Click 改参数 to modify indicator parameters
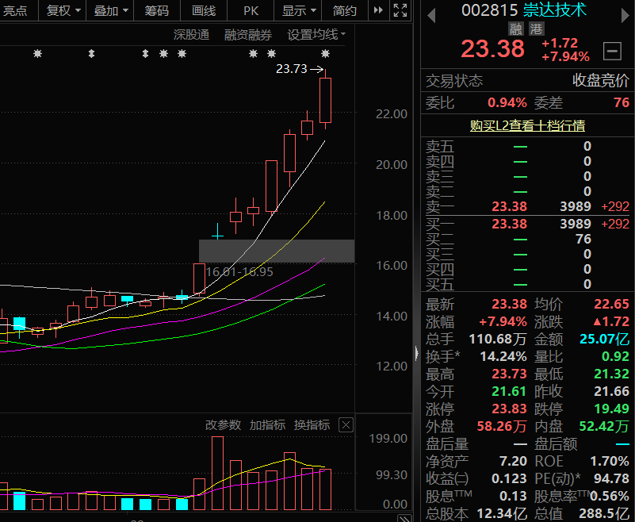 (223, 424)
